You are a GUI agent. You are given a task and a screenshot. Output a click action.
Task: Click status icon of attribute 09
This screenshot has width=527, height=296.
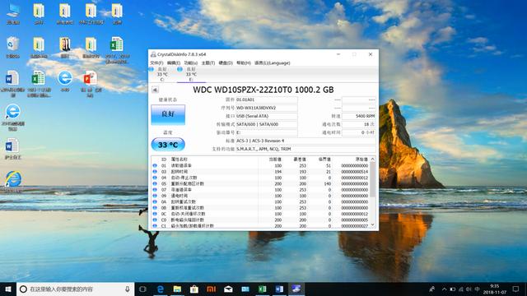(155, 196)
